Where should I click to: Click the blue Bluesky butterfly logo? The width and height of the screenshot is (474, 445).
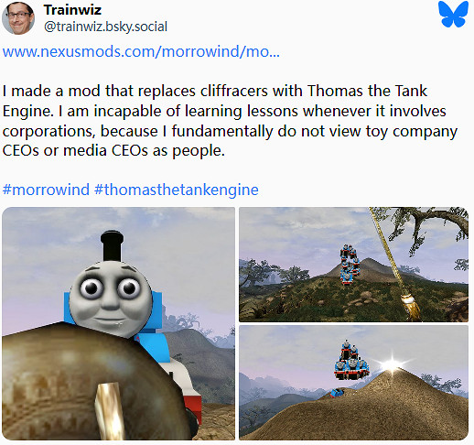453,14
